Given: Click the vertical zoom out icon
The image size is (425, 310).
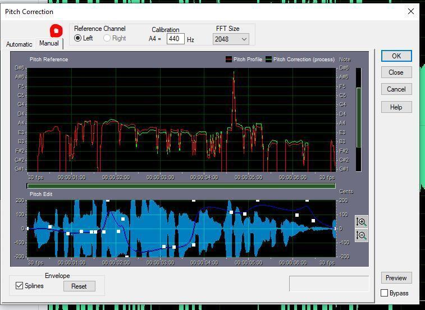Looking at the screenshot, I should [x=362, y=235].
